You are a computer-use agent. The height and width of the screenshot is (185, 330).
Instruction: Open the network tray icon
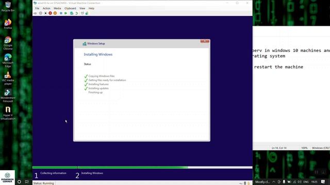(x=294, y=181)
